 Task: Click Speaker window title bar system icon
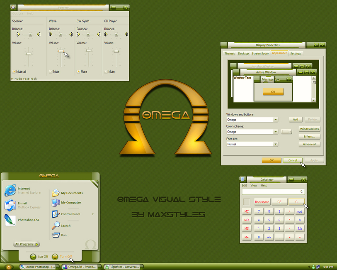coord(13,7)
